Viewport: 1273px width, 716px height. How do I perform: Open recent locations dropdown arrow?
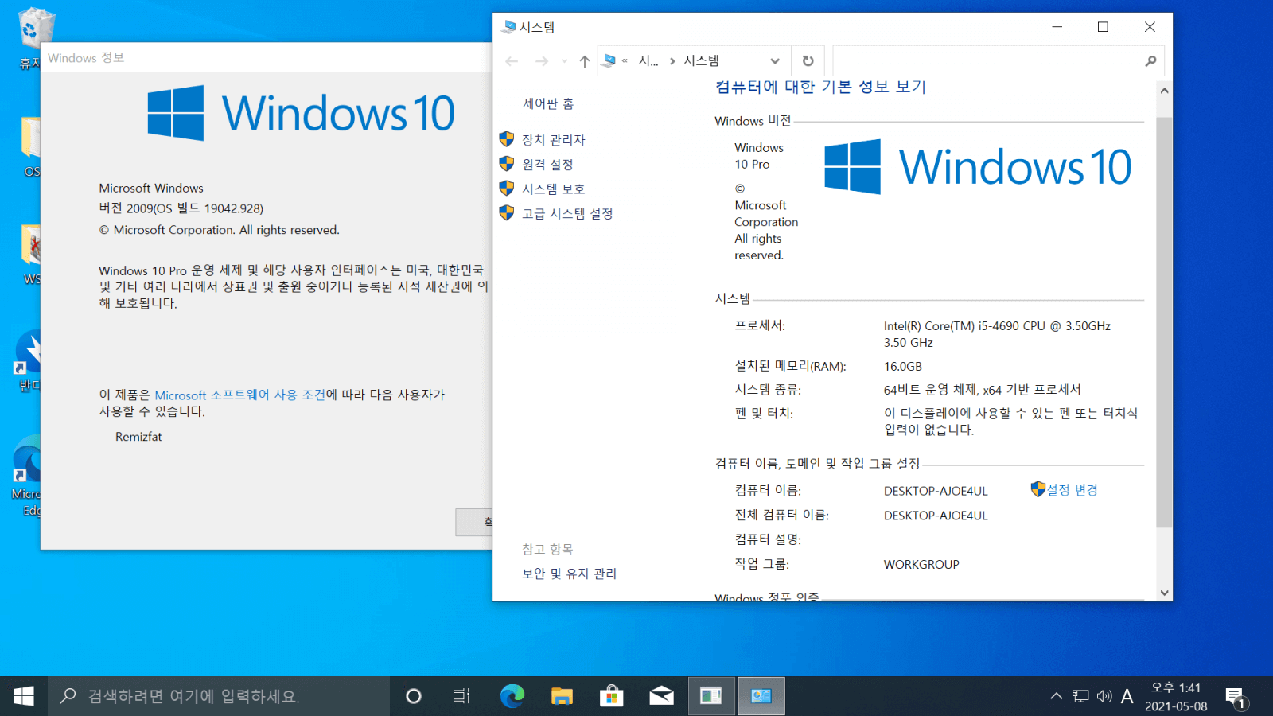coord(564,61)
